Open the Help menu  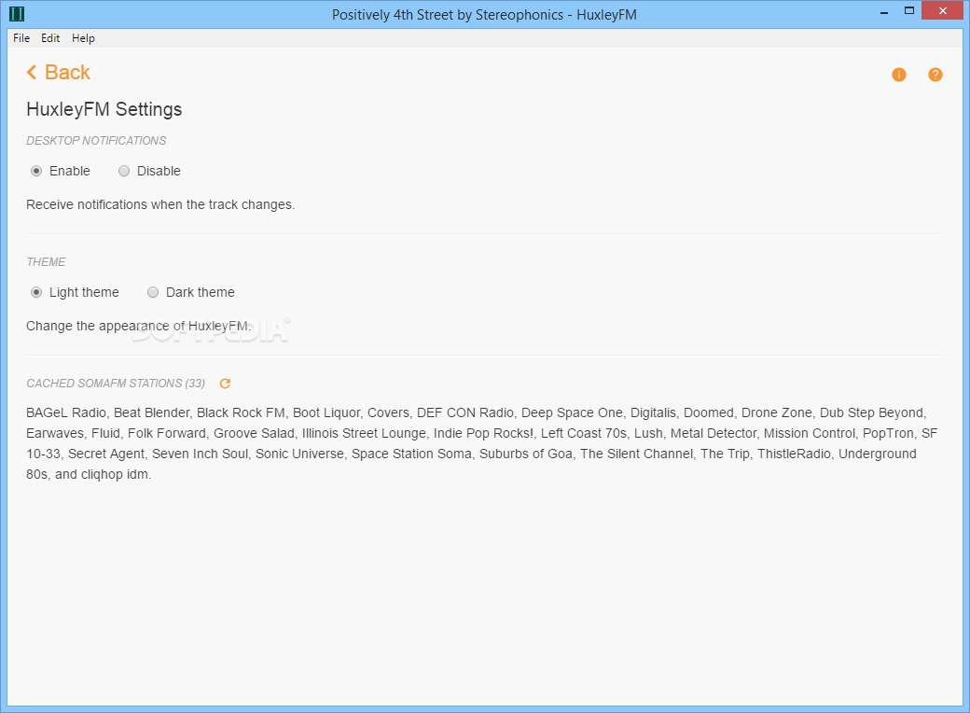[84, 38]
